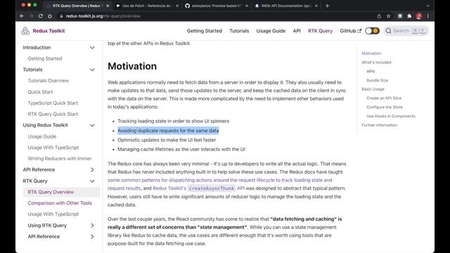The image size is (450, 253).
Task: Jump to Use Hooks in Components
Action: 391,116
